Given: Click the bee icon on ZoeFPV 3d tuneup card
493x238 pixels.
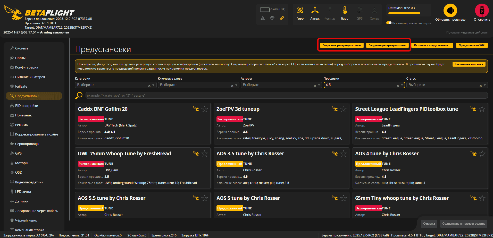Looking at the screenshot, I should pos(335,109).
